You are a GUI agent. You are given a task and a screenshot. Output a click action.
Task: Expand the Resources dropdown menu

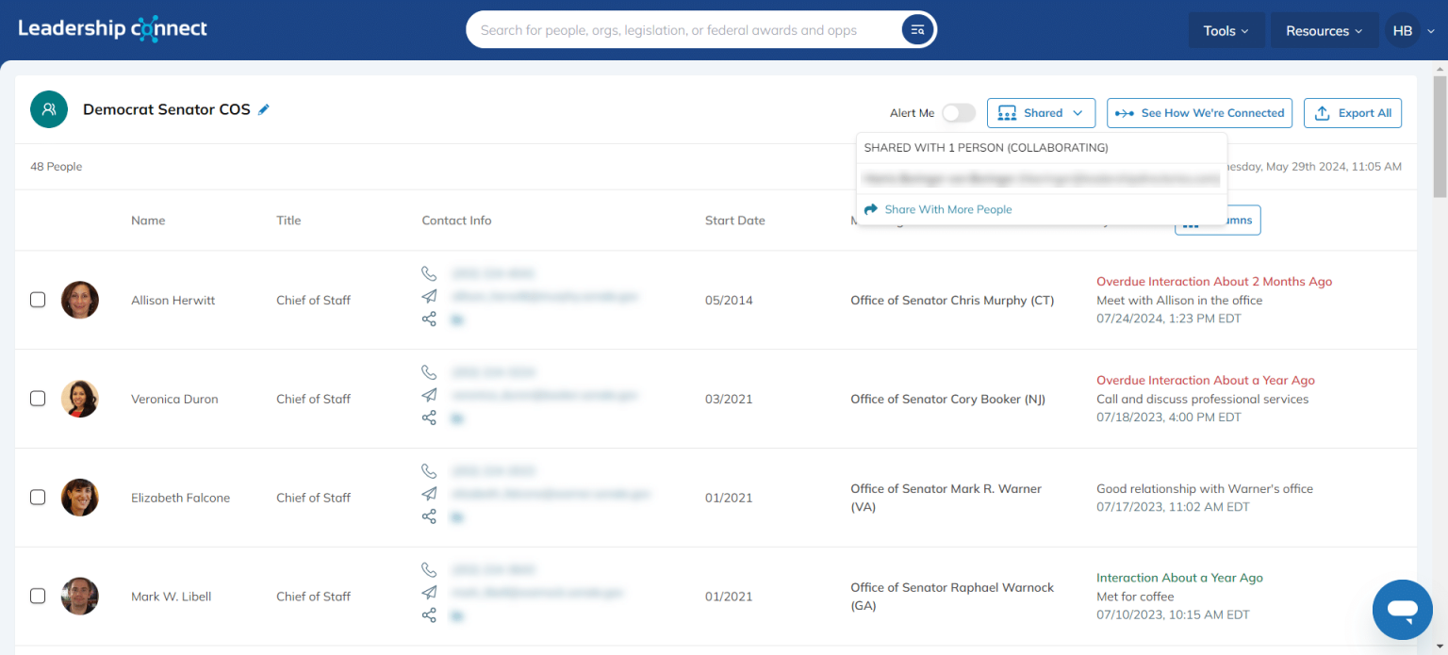point(1324,31)
